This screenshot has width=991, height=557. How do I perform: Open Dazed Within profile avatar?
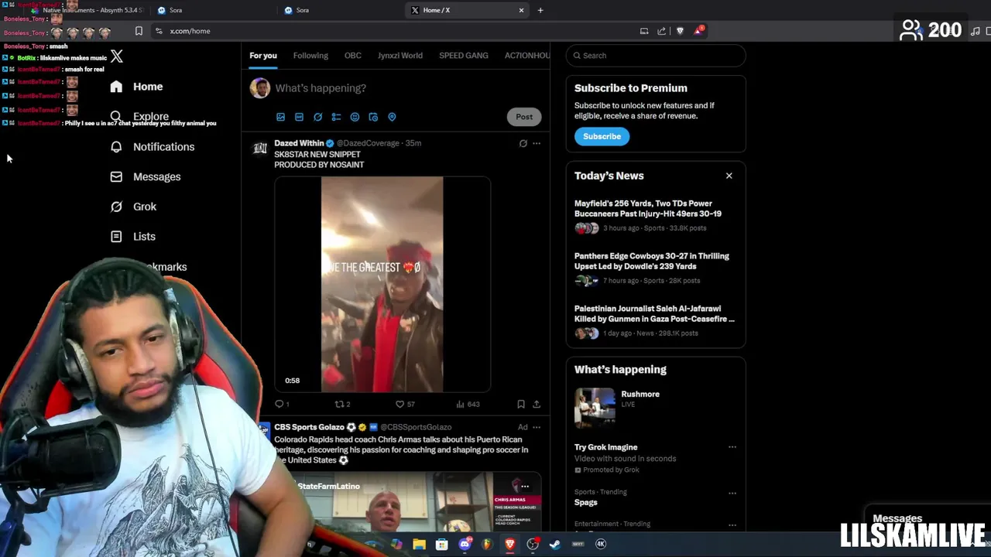260,148
